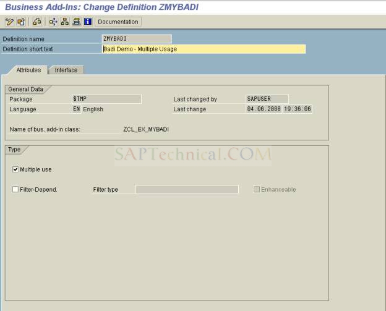
Task: Click the 'Last change' label
Action: (189, 109)
